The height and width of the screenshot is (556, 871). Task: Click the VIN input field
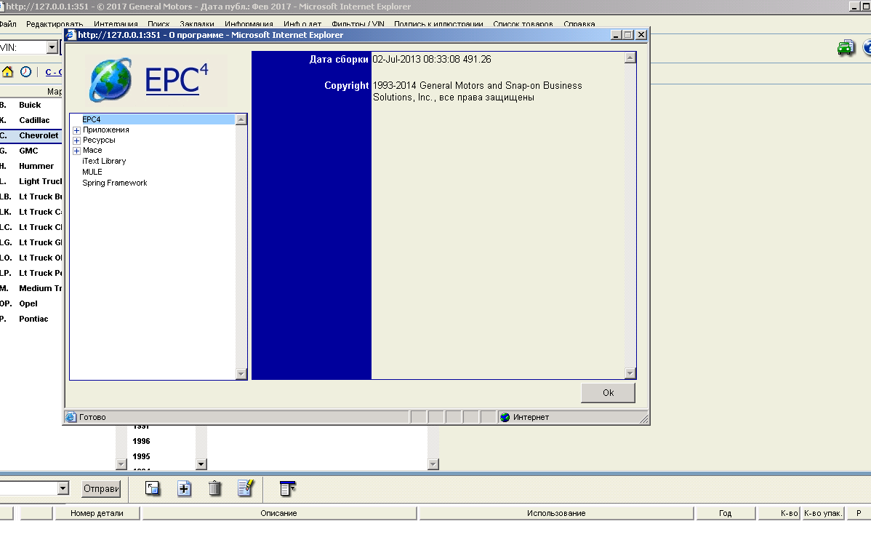point(23,47)
